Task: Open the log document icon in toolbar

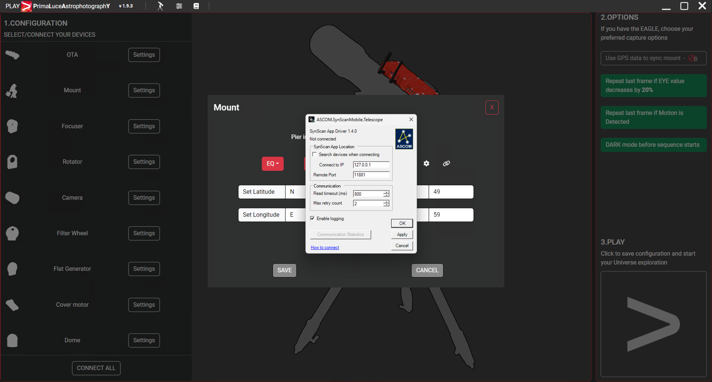Action: 196,6
